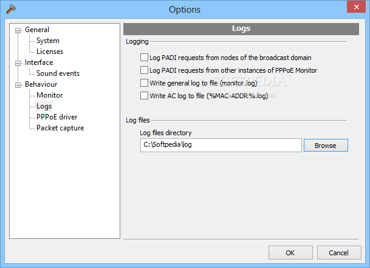Viewport: 370px width, 268px height.
Task: Enable Write AC log to file
Action: pos(144,96)
